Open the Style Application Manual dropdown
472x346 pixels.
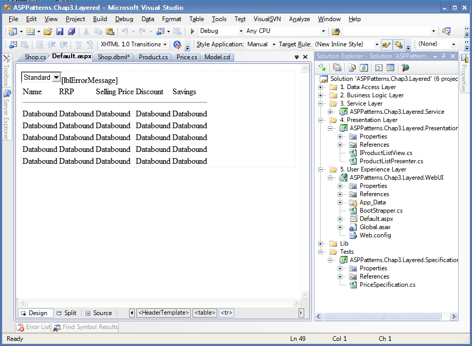tap(274, 44)
